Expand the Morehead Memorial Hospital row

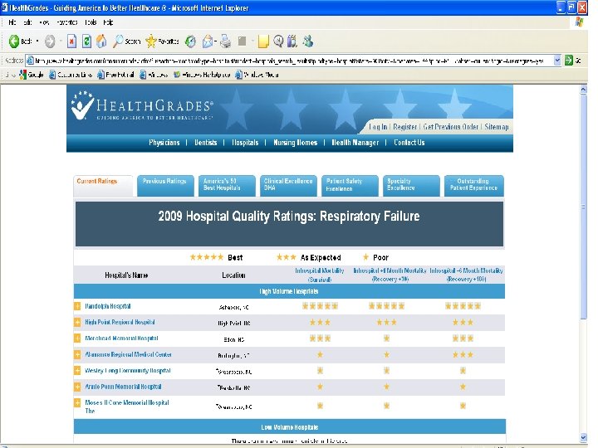point(77,338)
